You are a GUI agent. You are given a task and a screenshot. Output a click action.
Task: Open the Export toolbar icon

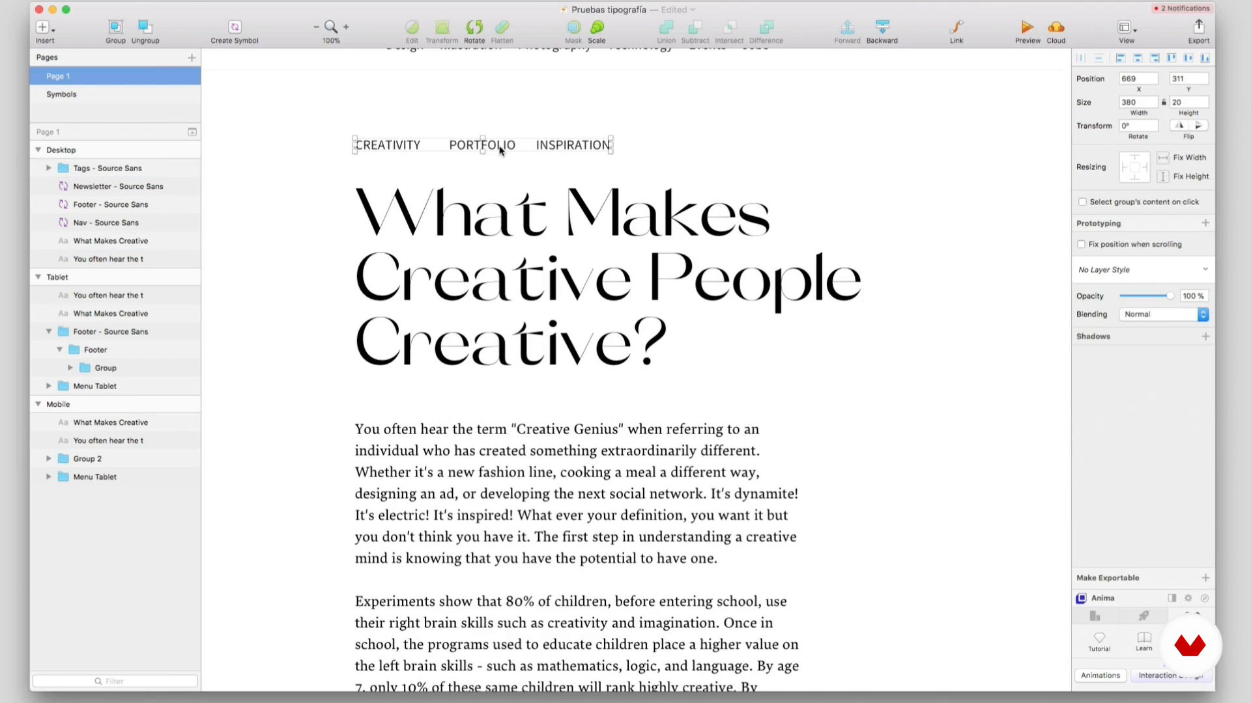coord(1198,27)
